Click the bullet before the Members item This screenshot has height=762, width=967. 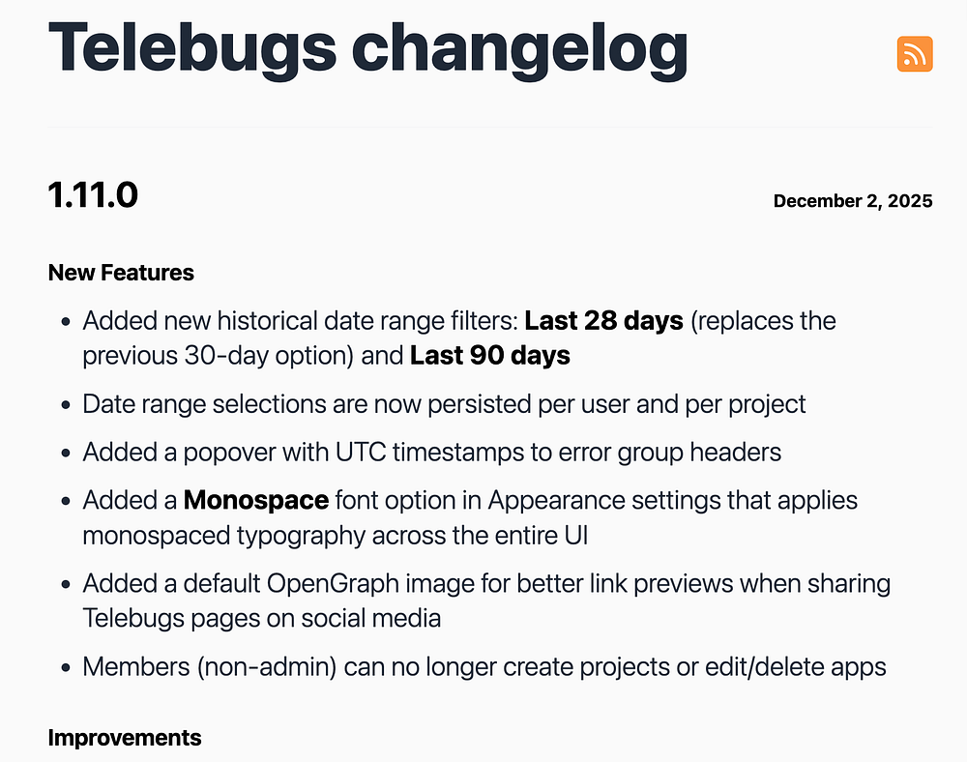(x=66, y=667)
